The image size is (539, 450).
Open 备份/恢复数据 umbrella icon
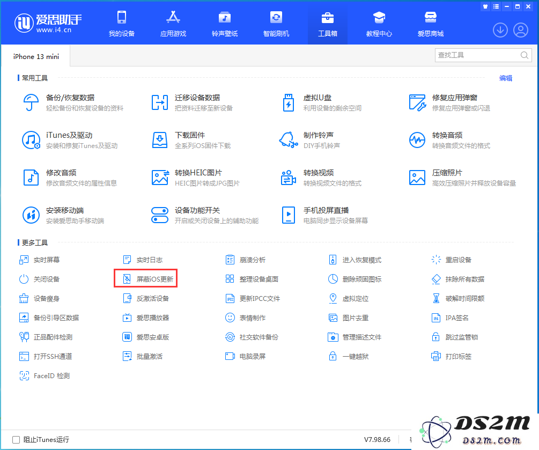tap(31, 102)
